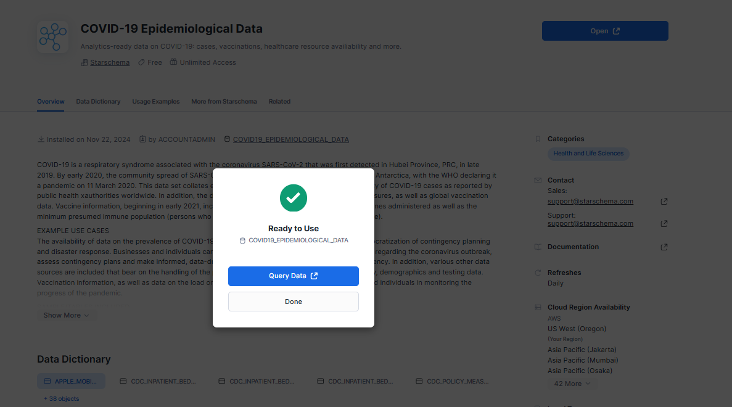This screenshot has width=732, height=407.
Task: Open the Sales email external link icon
Action: coord(664,202)
